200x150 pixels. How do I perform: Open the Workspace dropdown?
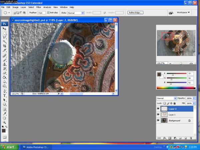click(x=183, y=13)
